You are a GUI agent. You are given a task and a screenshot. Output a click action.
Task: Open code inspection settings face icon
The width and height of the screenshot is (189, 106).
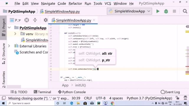[185, 98]
